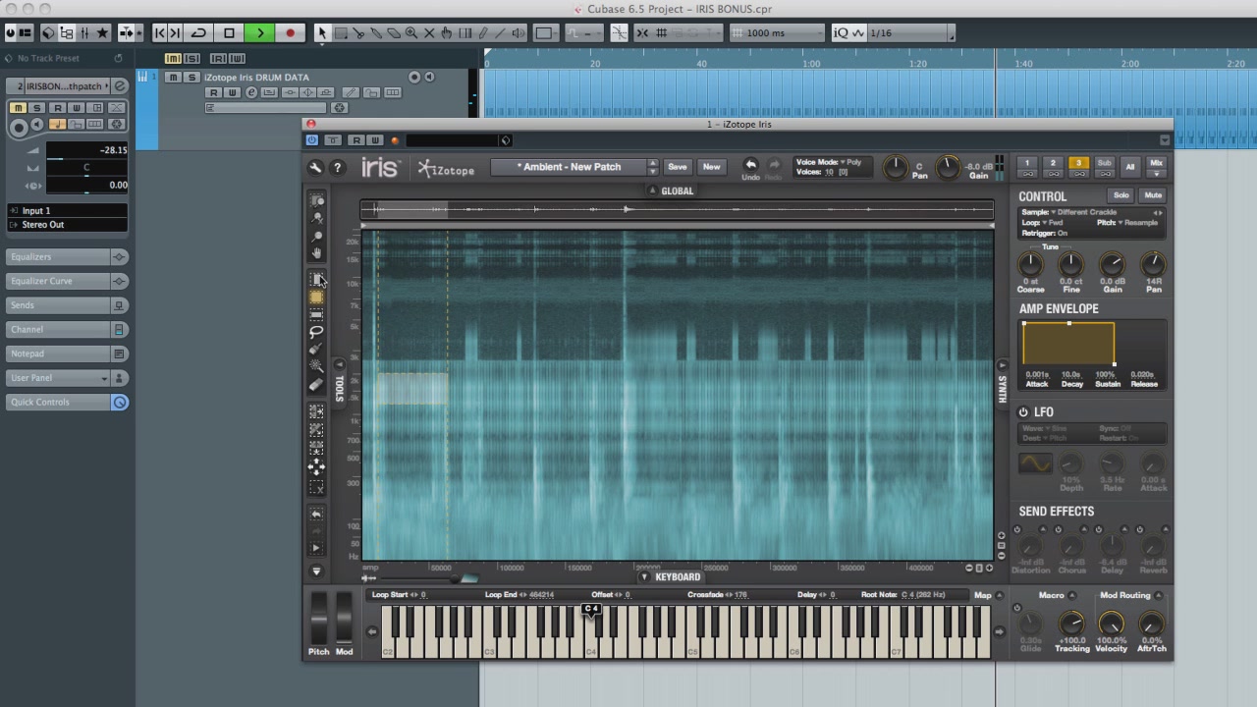Click the Solo button in CONTROL
Screen dimensions: 1257x707
[x=1121, y=195]
